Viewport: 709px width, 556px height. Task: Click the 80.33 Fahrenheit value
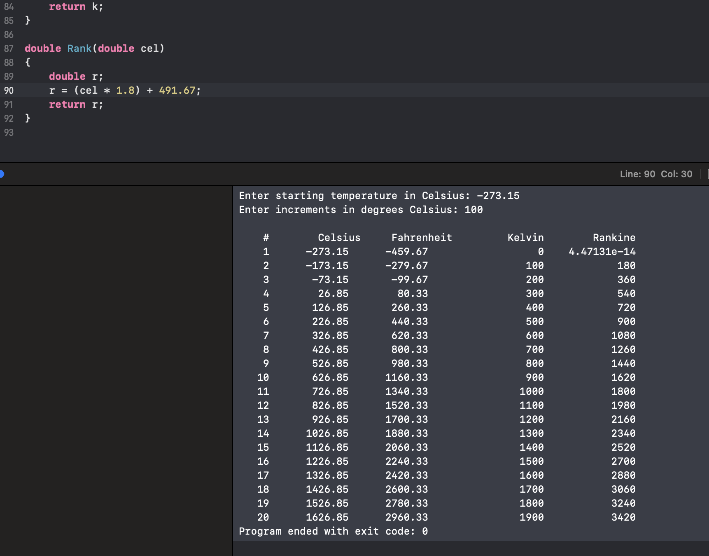413,294
